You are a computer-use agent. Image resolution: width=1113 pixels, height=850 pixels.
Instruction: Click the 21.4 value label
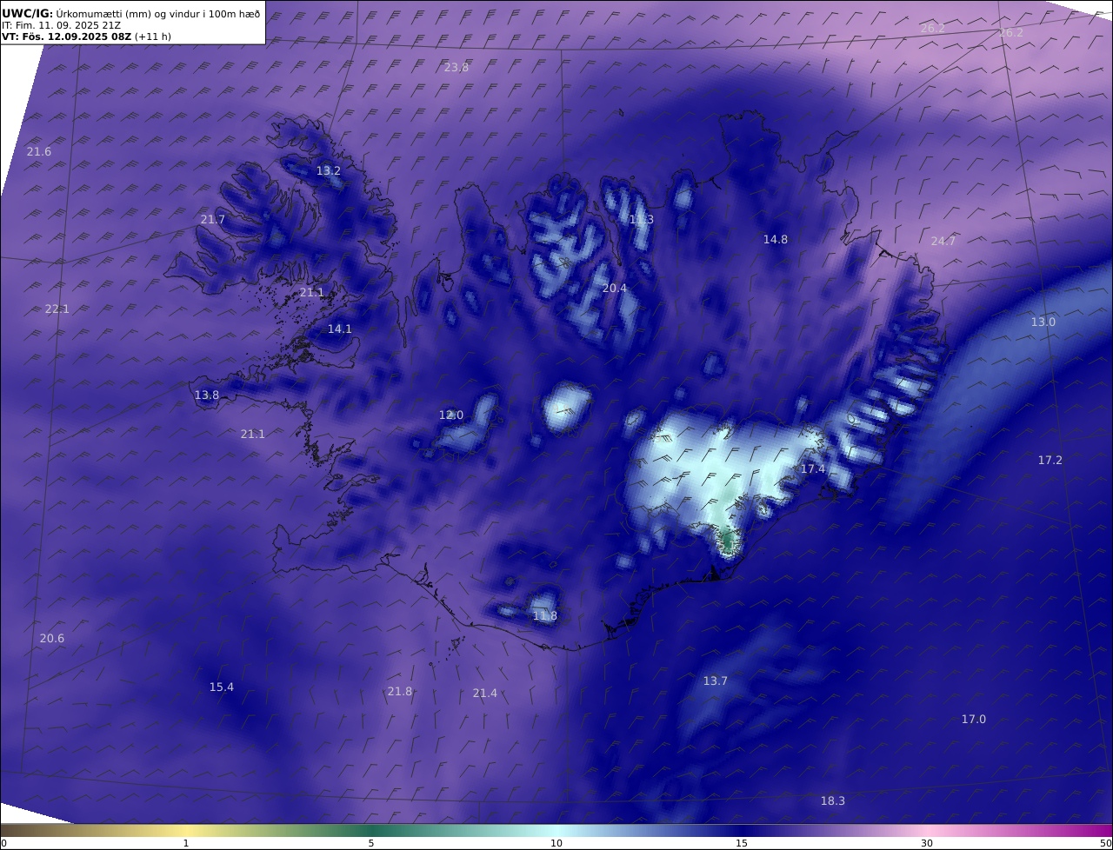pos(485,694)
